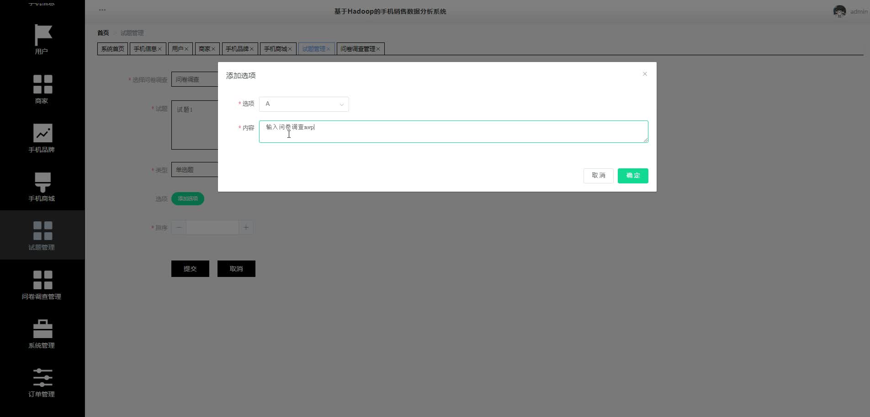The image size is (870, 417).
Task: Open the 手机商城 brush icon in sidebar
Action: pyautogui.click(x=42, y=182)
